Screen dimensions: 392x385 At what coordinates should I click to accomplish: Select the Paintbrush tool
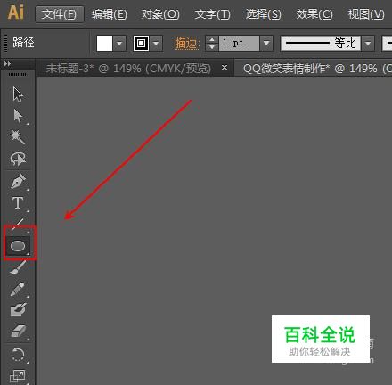pyautogui.click(x=18, y=266)
